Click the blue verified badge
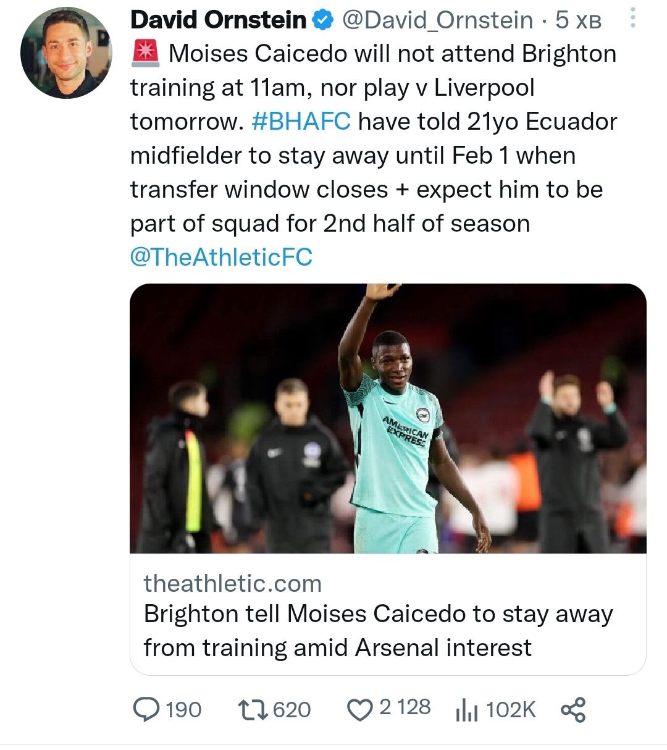The image size is (667, 750). [322, 20]
